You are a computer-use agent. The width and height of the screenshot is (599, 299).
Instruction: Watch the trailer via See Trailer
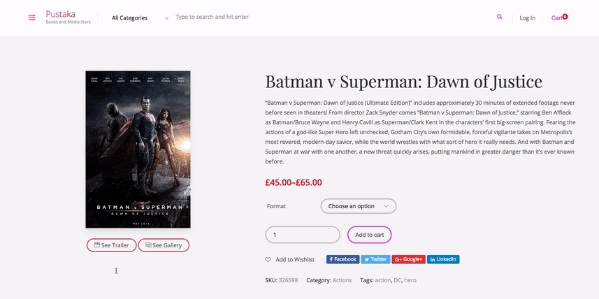point(112,245)
